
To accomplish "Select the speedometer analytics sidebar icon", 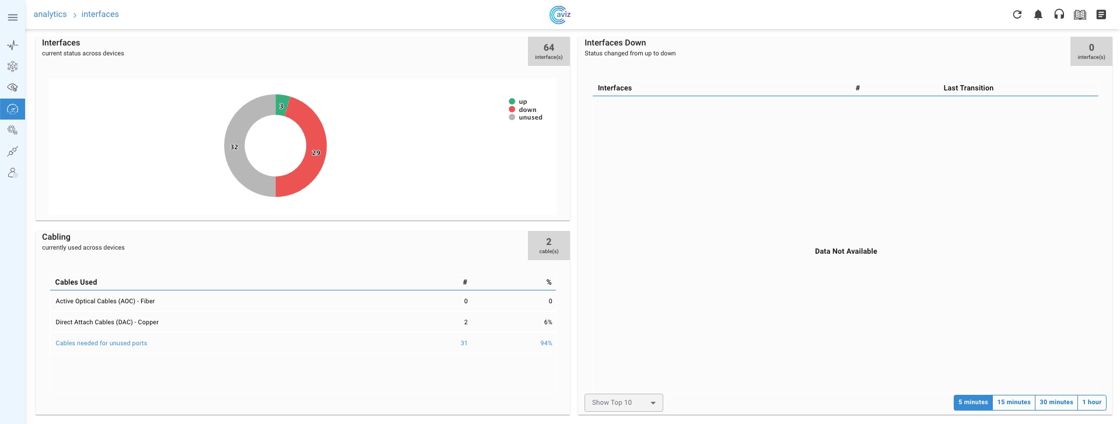I will tap(12, 109).
